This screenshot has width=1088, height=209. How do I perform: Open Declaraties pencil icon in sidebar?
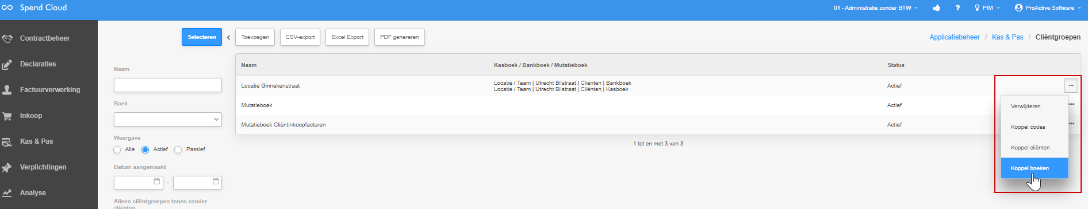pyautogui.click(x=7, y=64)
